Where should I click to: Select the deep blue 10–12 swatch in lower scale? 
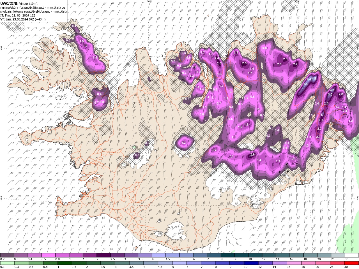click(251, 263)
